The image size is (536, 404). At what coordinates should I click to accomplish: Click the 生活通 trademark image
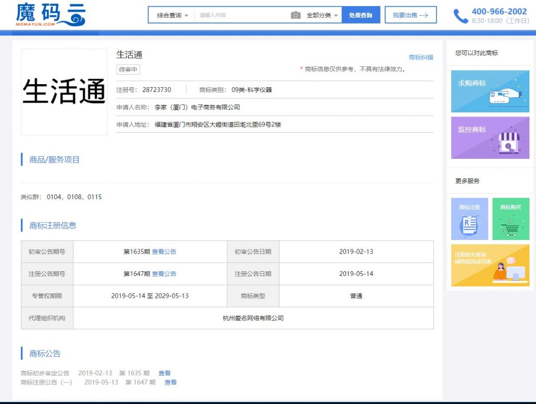click(x=63, y=92)
